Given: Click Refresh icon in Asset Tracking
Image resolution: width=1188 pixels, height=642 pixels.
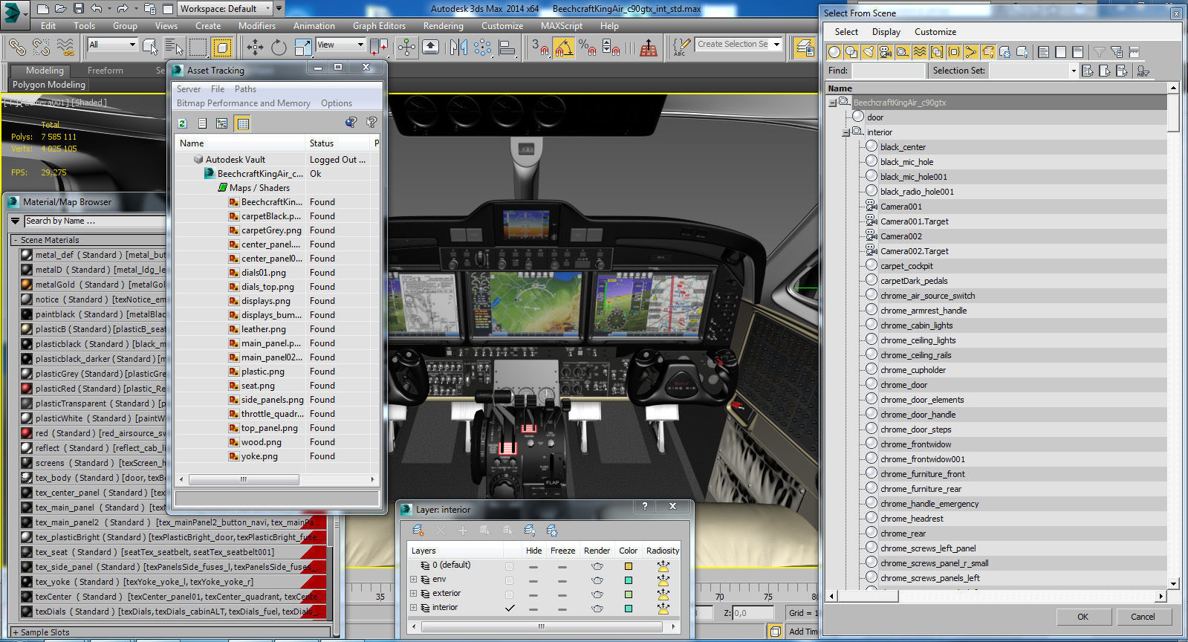Looking at the screenshot, I should pos(183,123).
